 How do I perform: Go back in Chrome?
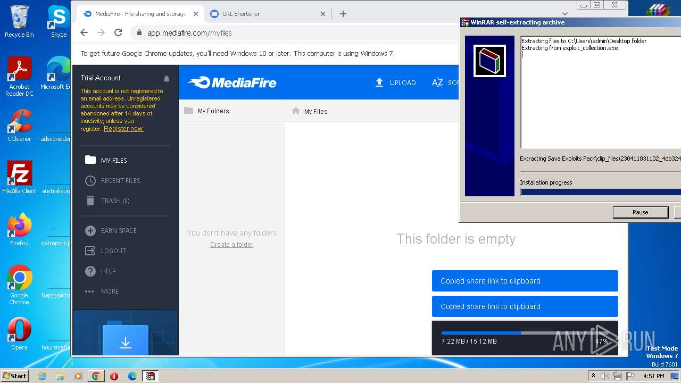click(x=84, y=32)
